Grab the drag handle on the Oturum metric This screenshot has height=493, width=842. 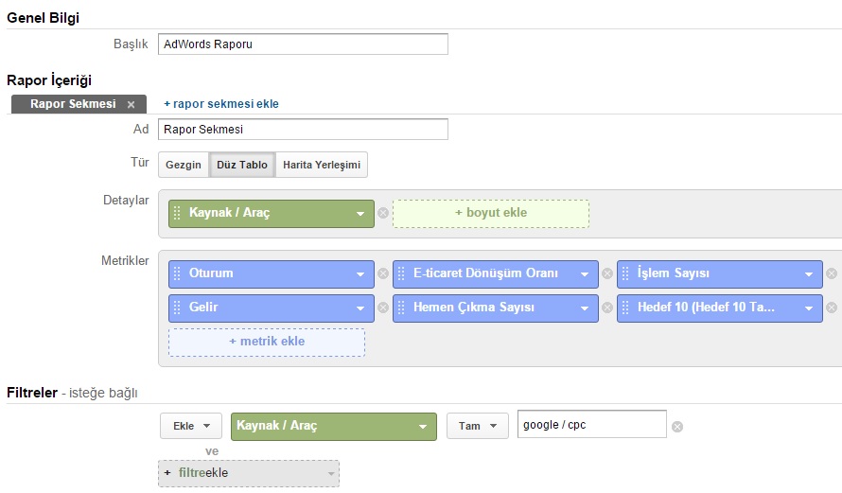pyautogui.click(x=177, y=274)
